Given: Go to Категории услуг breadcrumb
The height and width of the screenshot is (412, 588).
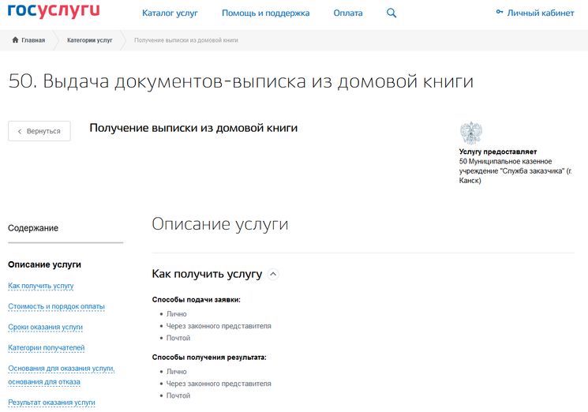Looking at the screenshot, I should [x=90, y=40].
